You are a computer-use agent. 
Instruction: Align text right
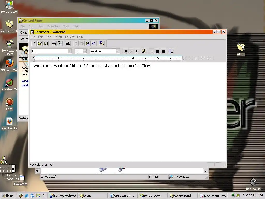[x=163, y=51]
